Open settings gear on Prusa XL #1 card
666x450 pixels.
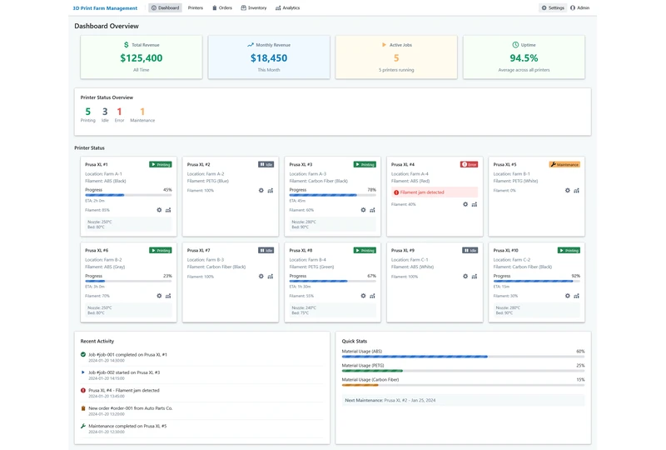pyautogui.click(x=159, y=210)
